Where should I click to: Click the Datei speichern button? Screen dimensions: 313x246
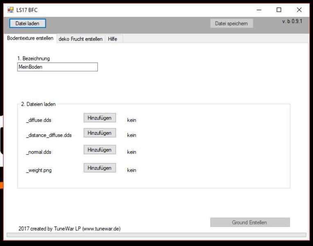(x=231, y=23)
